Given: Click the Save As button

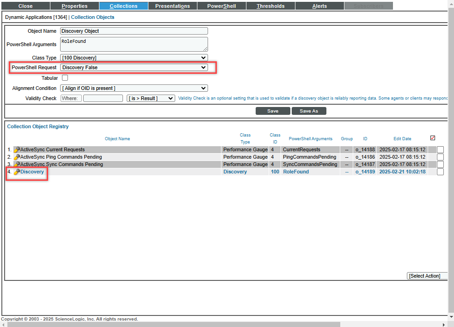Looking at the screenshot, I should coord(308,111).
